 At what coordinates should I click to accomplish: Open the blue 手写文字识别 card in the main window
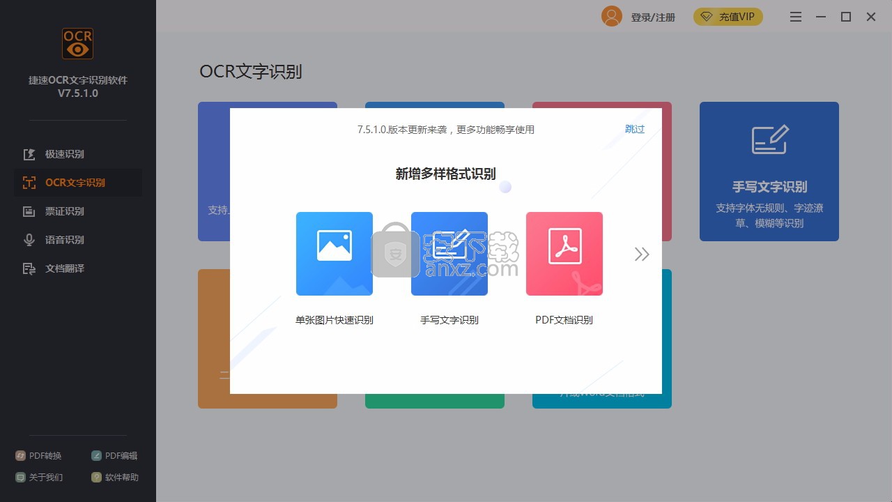pos(769,172)
